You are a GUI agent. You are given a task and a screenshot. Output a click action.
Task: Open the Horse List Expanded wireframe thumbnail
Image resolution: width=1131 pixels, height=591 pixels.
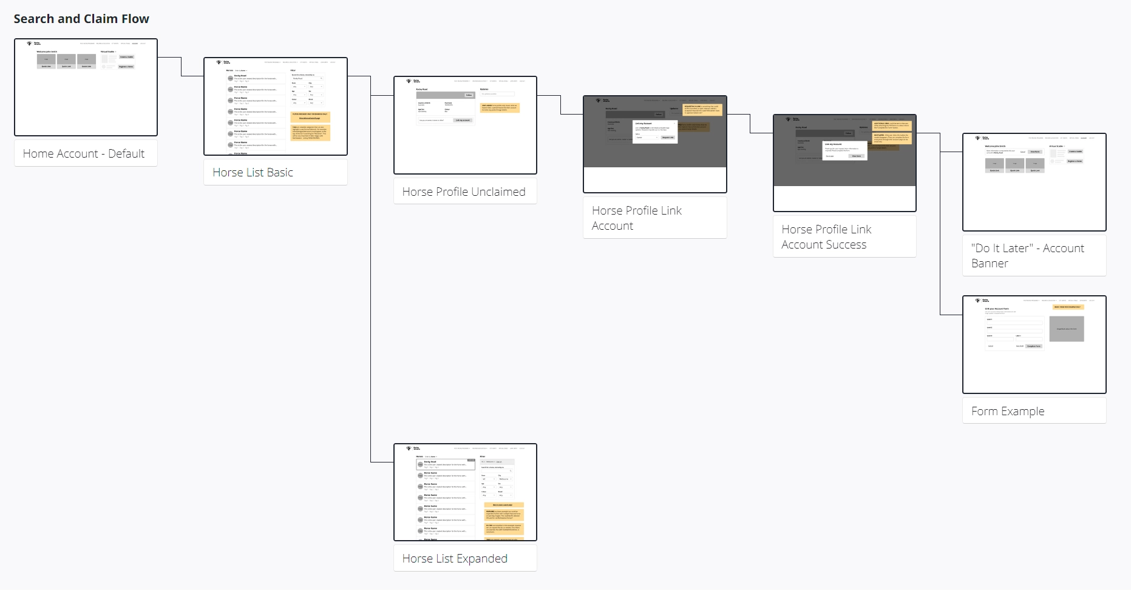click(x=465, y=492)
